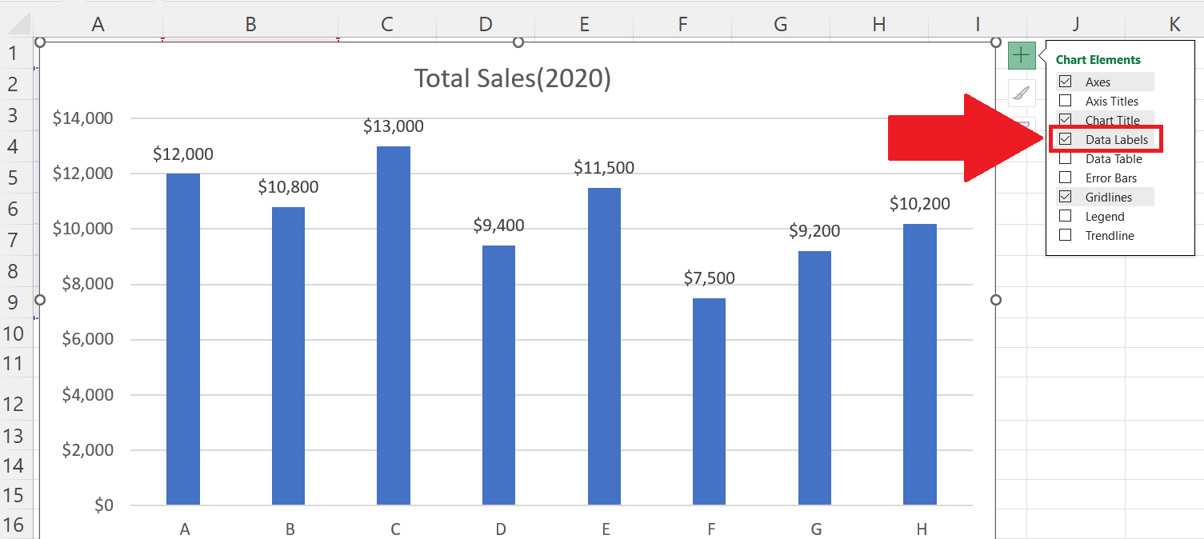The image size is (1204, 539).
Task: Select the Total Sales(2020) chart title
Action: [512, 77]
